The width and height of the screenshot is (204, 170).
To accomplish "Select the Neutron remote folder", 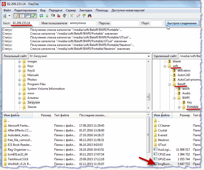I will [163, 140].
